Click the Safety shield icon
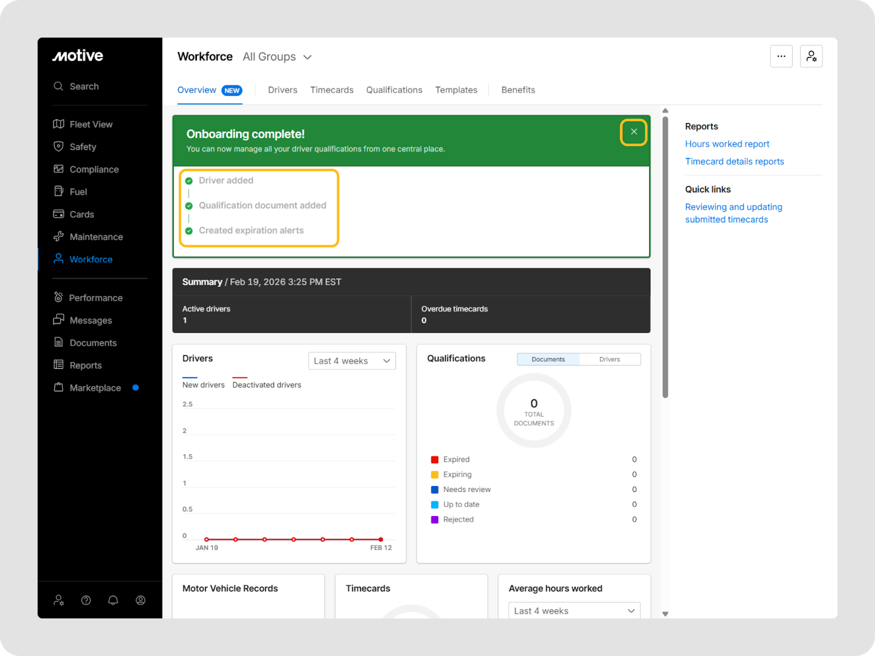 tap(59, 147)
